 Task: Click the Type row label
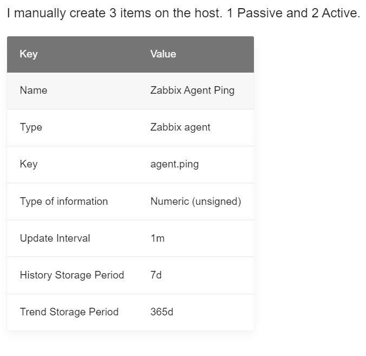click(x=31, y=127)
